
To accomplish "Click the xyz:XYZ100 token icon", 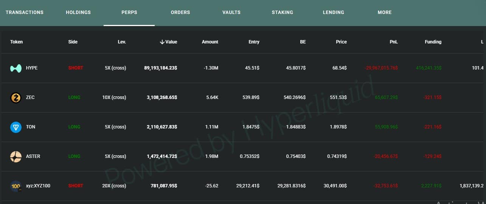I will click(x=16, y=186).
